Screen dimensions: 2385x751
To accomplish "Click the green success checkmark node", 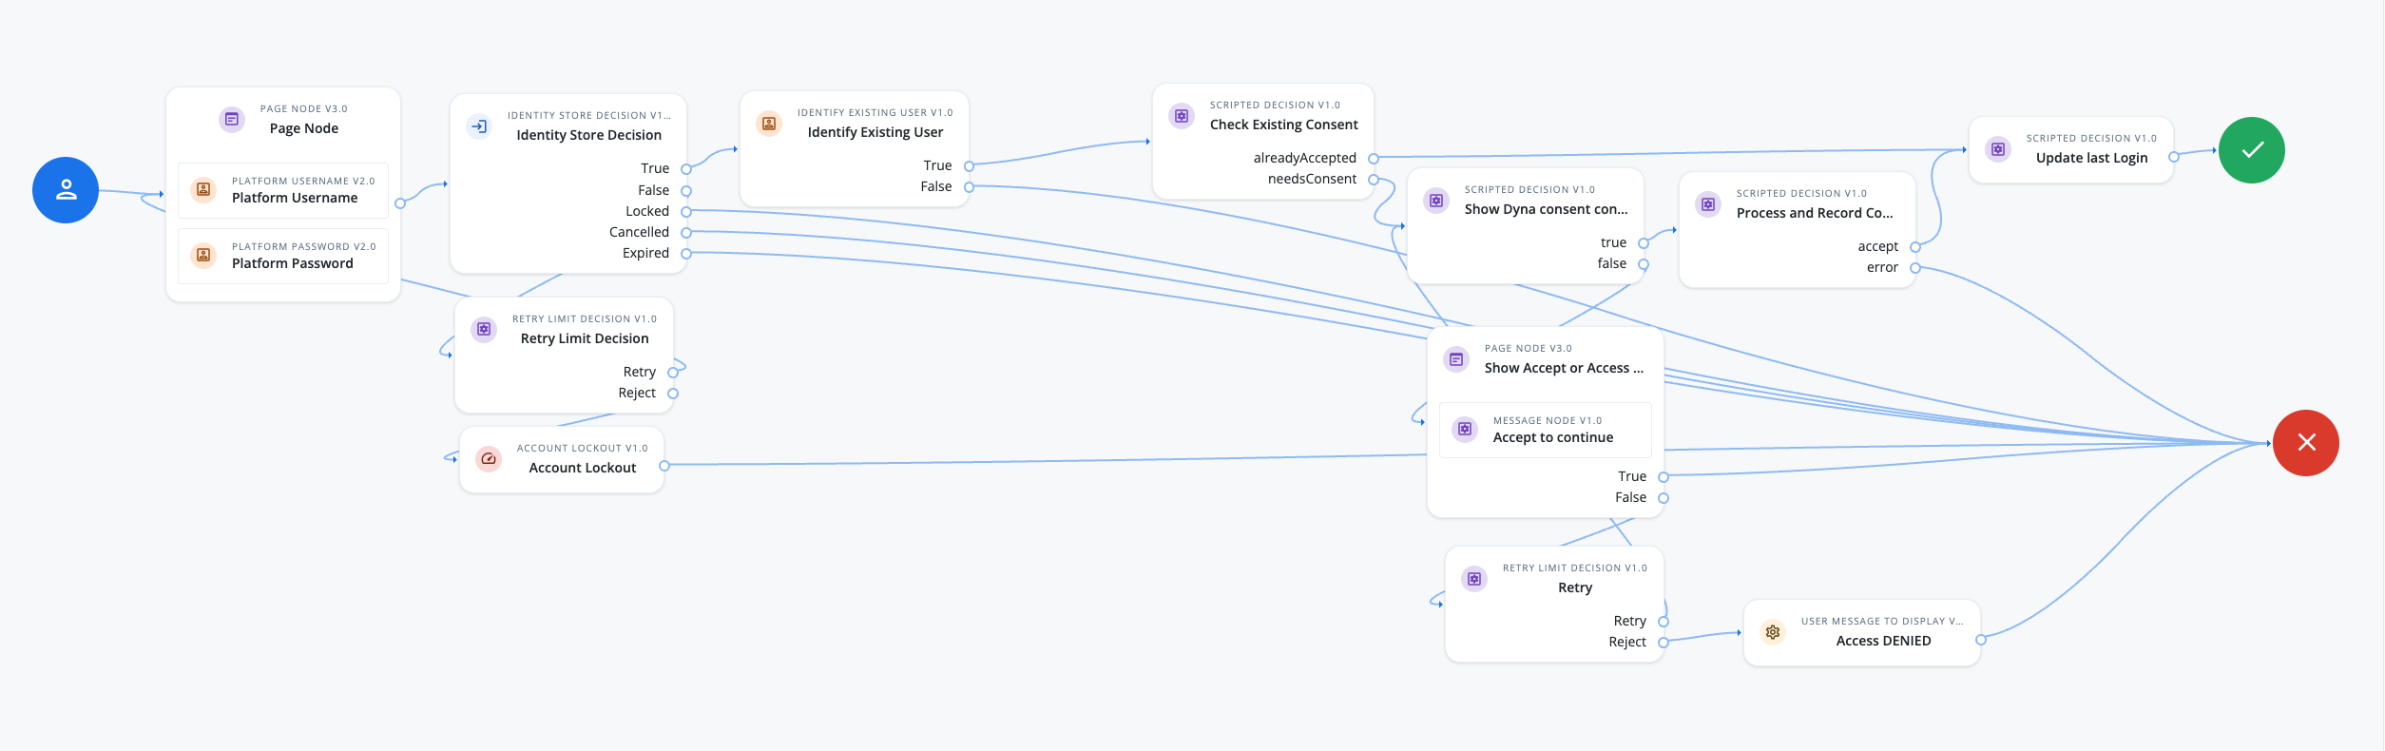I will pyautogui.click(x=2252, y=150).
